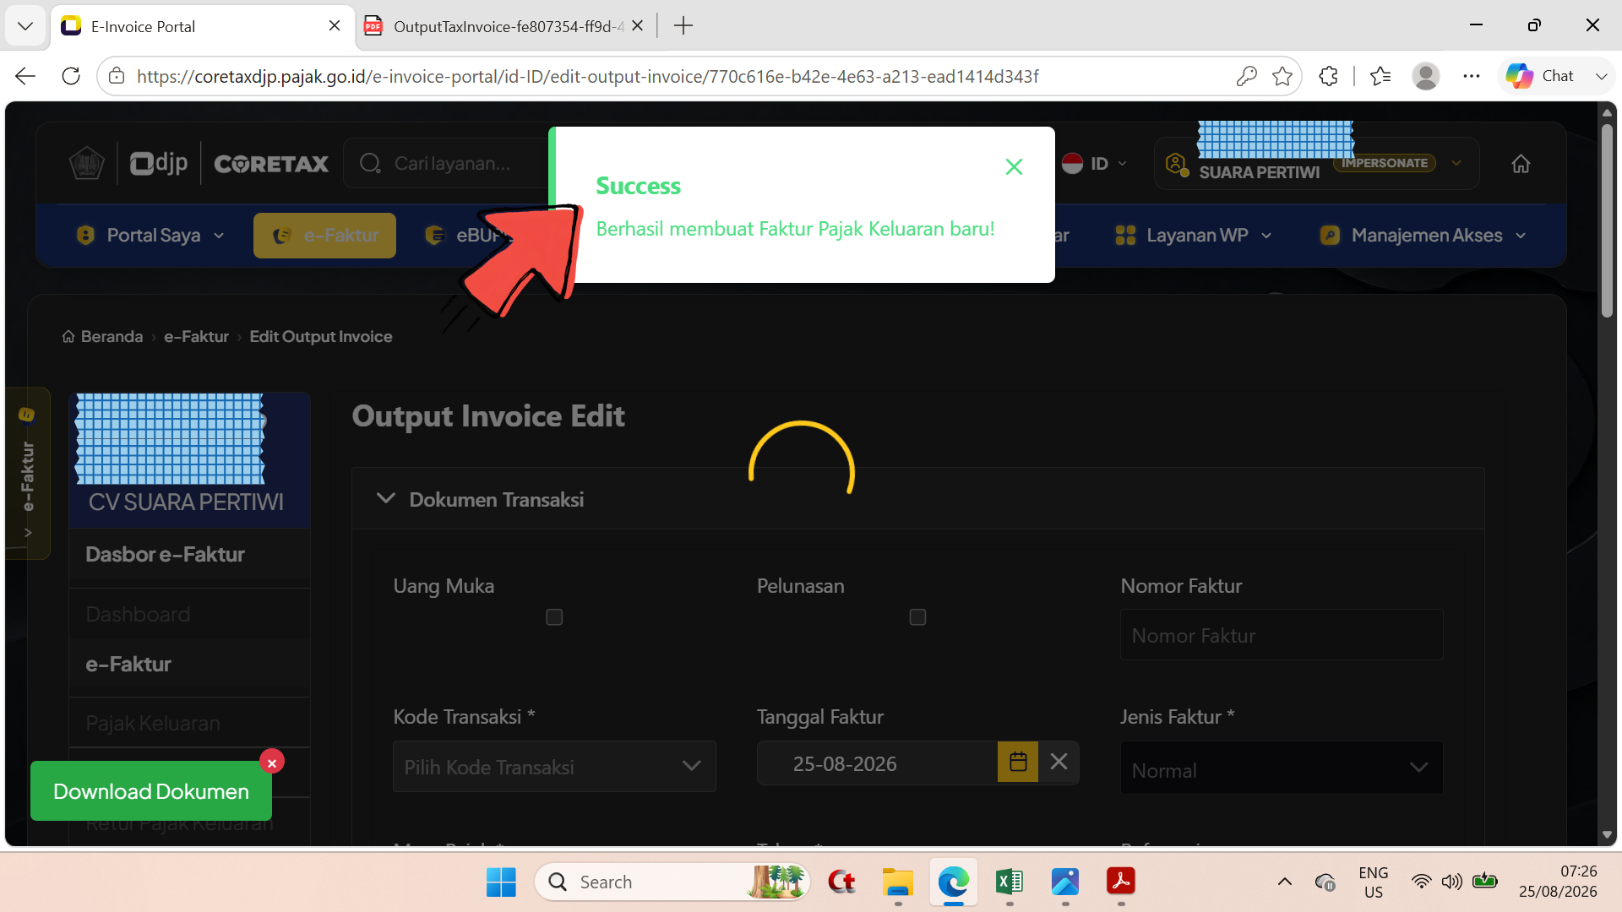Show hidden system tray icons
This screenshot has height=912, width=1622.
point(1284,882)
